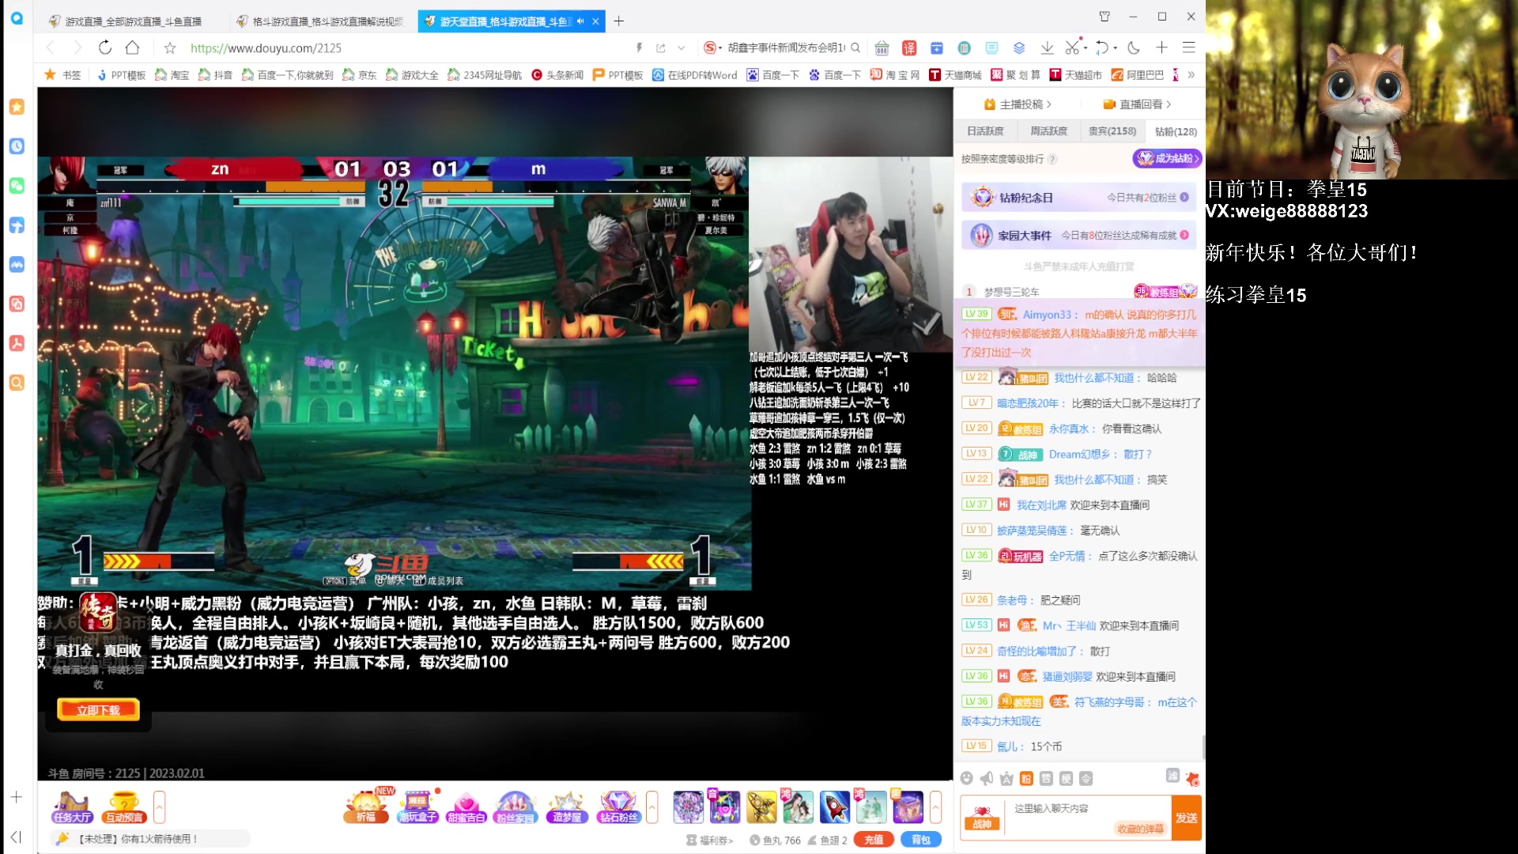Image resolution: width=1518 pixels, height=854 pixels.
Task: Open the 互动预言 icon
Action: click(x=124, y=807)
